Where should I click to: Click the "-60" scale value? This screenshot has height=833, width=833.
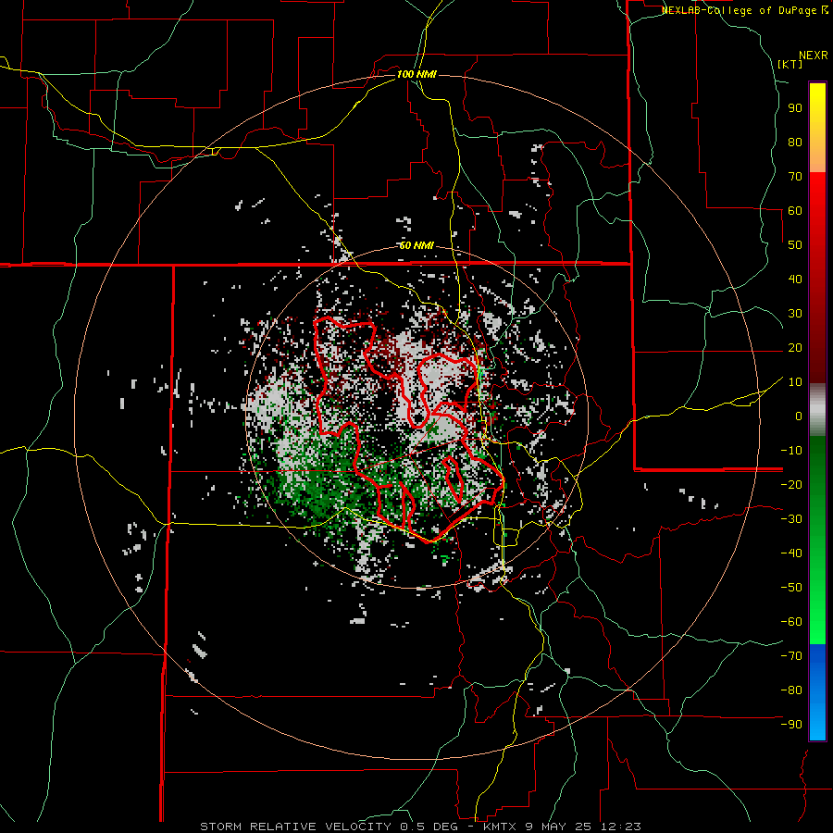pyautogui.click(x=791, y=622)
